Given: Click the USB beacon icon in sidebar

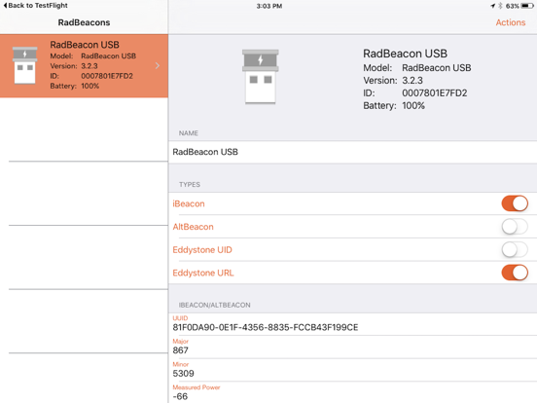Looking at the screenshot, I should click(x=24, y=65).
